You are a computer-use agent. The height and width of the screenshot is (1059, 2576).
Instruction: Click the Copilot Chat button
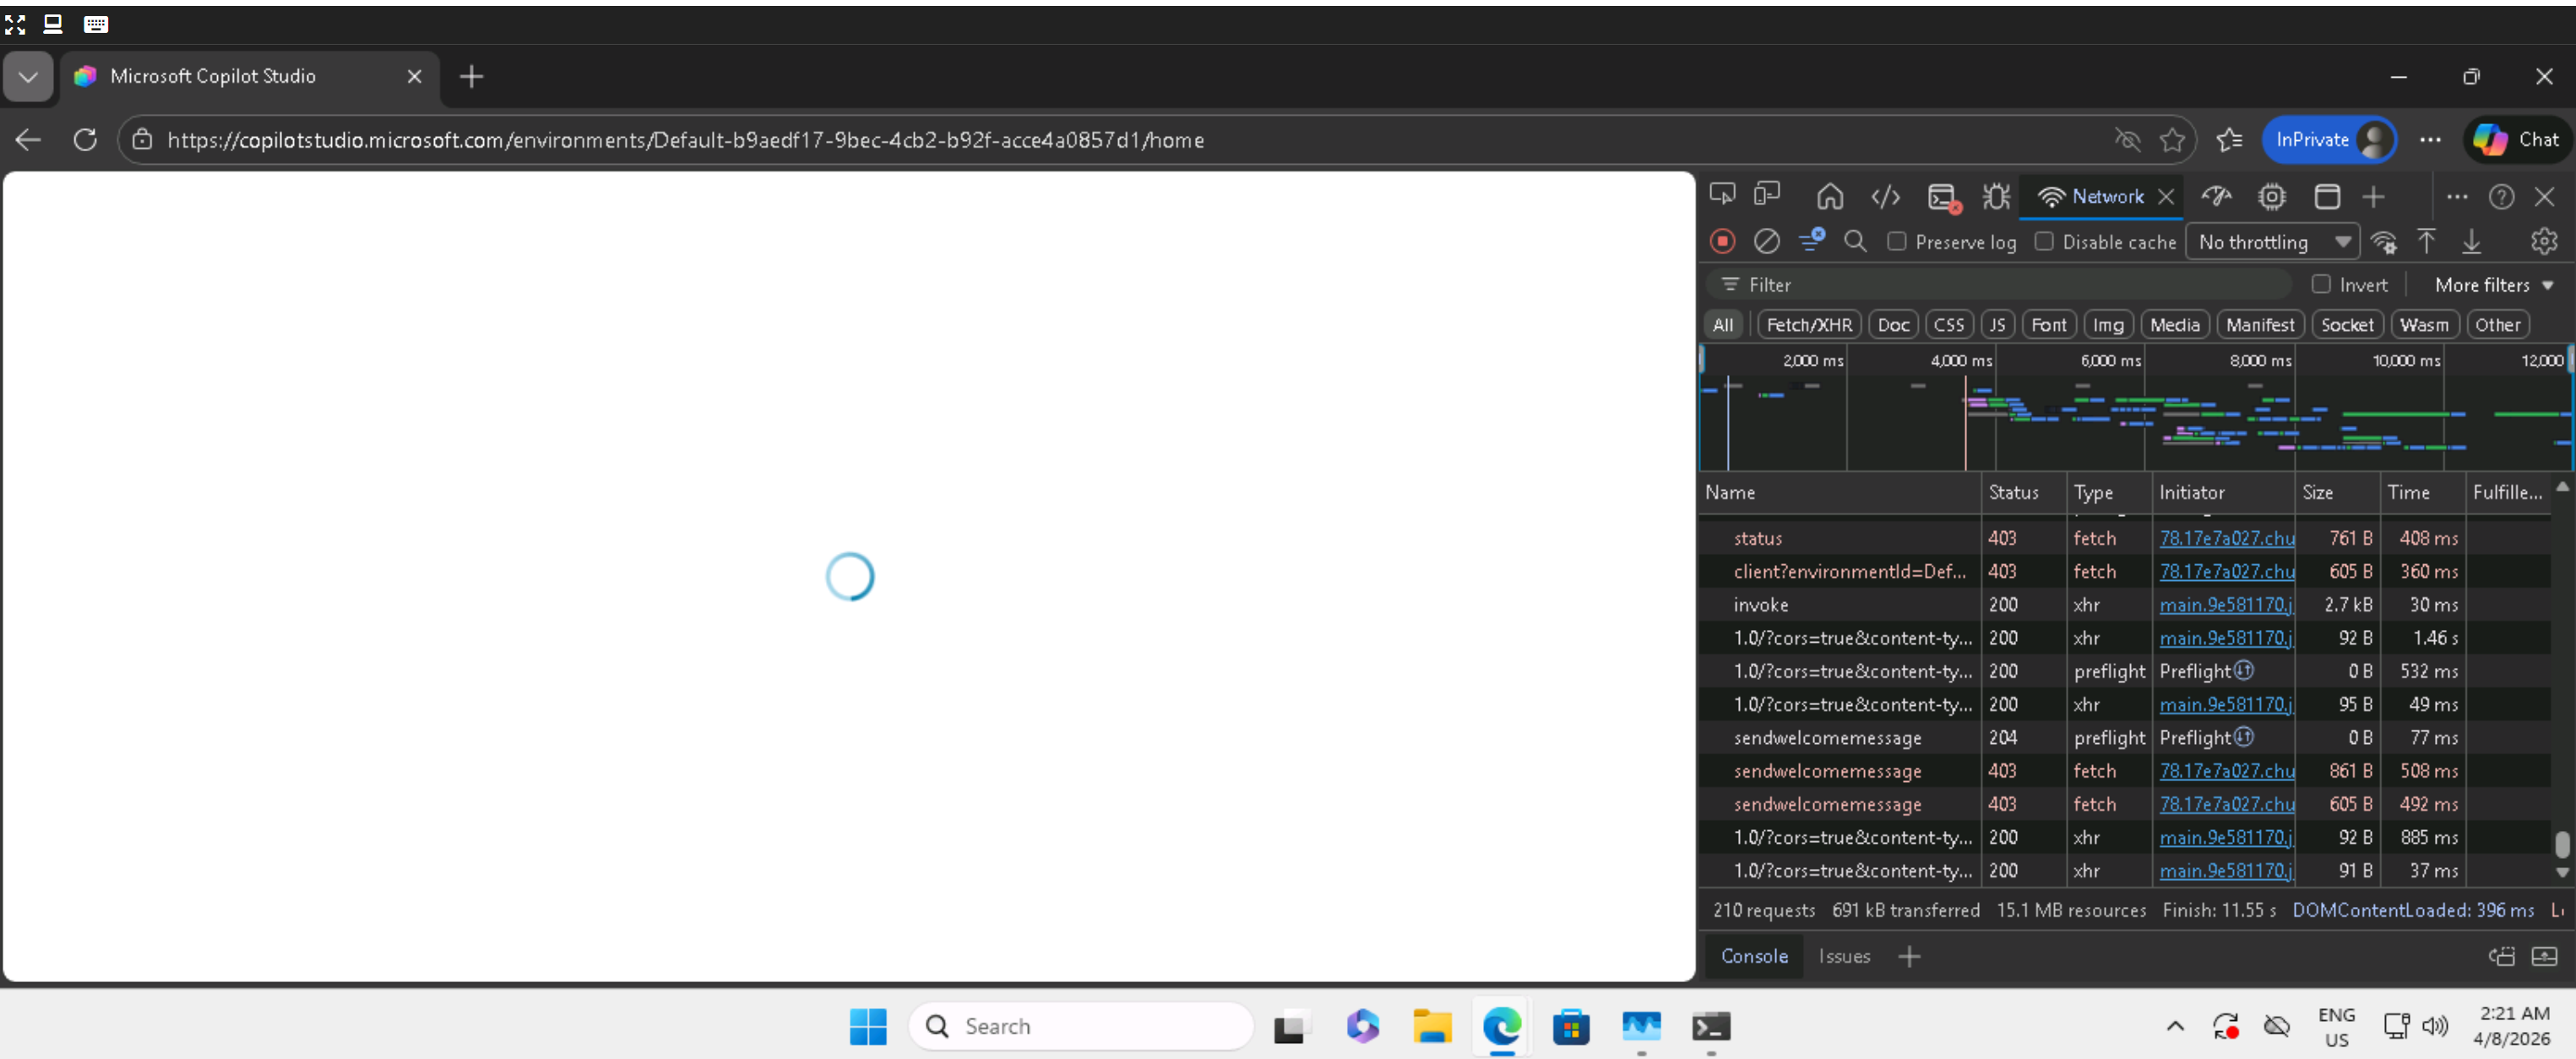tap(2517, 139)
